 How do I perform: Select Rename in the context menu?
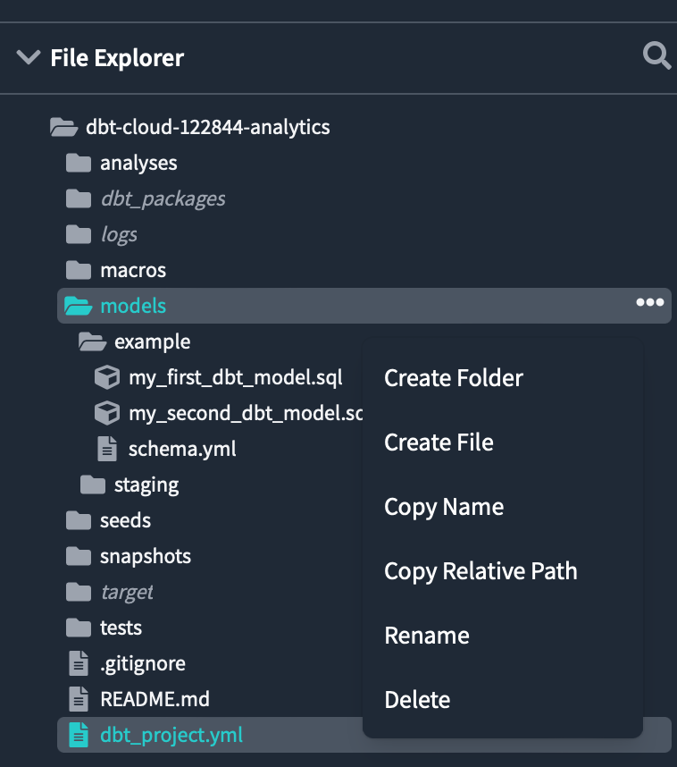[x=427, y=636]
